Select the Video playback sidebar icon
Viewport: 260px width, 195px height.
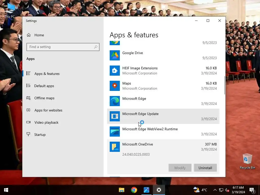click(x=28, y=122)
